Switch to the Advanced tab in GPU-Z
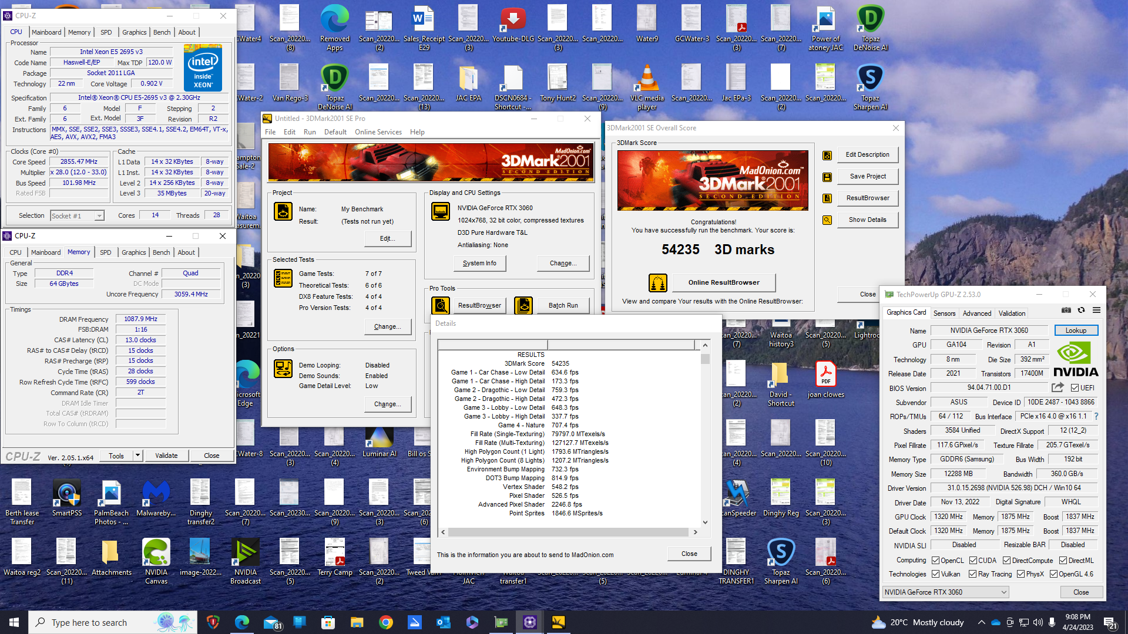The width and height of the screenshot is (1128, 634). (977, 313)
